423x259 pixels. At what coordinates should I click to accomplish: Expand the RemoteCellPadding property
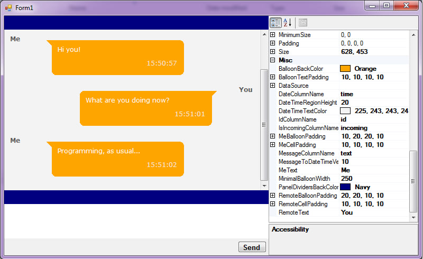click(x=273, y=204)
